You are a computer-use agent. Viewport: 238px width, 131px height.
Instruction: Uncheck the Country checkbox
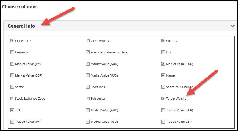pyautogui.click(x=163, y=41)
